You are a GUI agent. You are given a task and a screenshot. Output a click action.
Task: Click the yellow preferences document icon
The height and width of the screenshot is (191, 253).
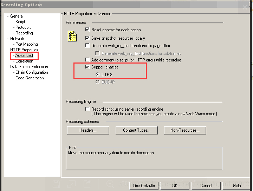(x=72, y=36)
